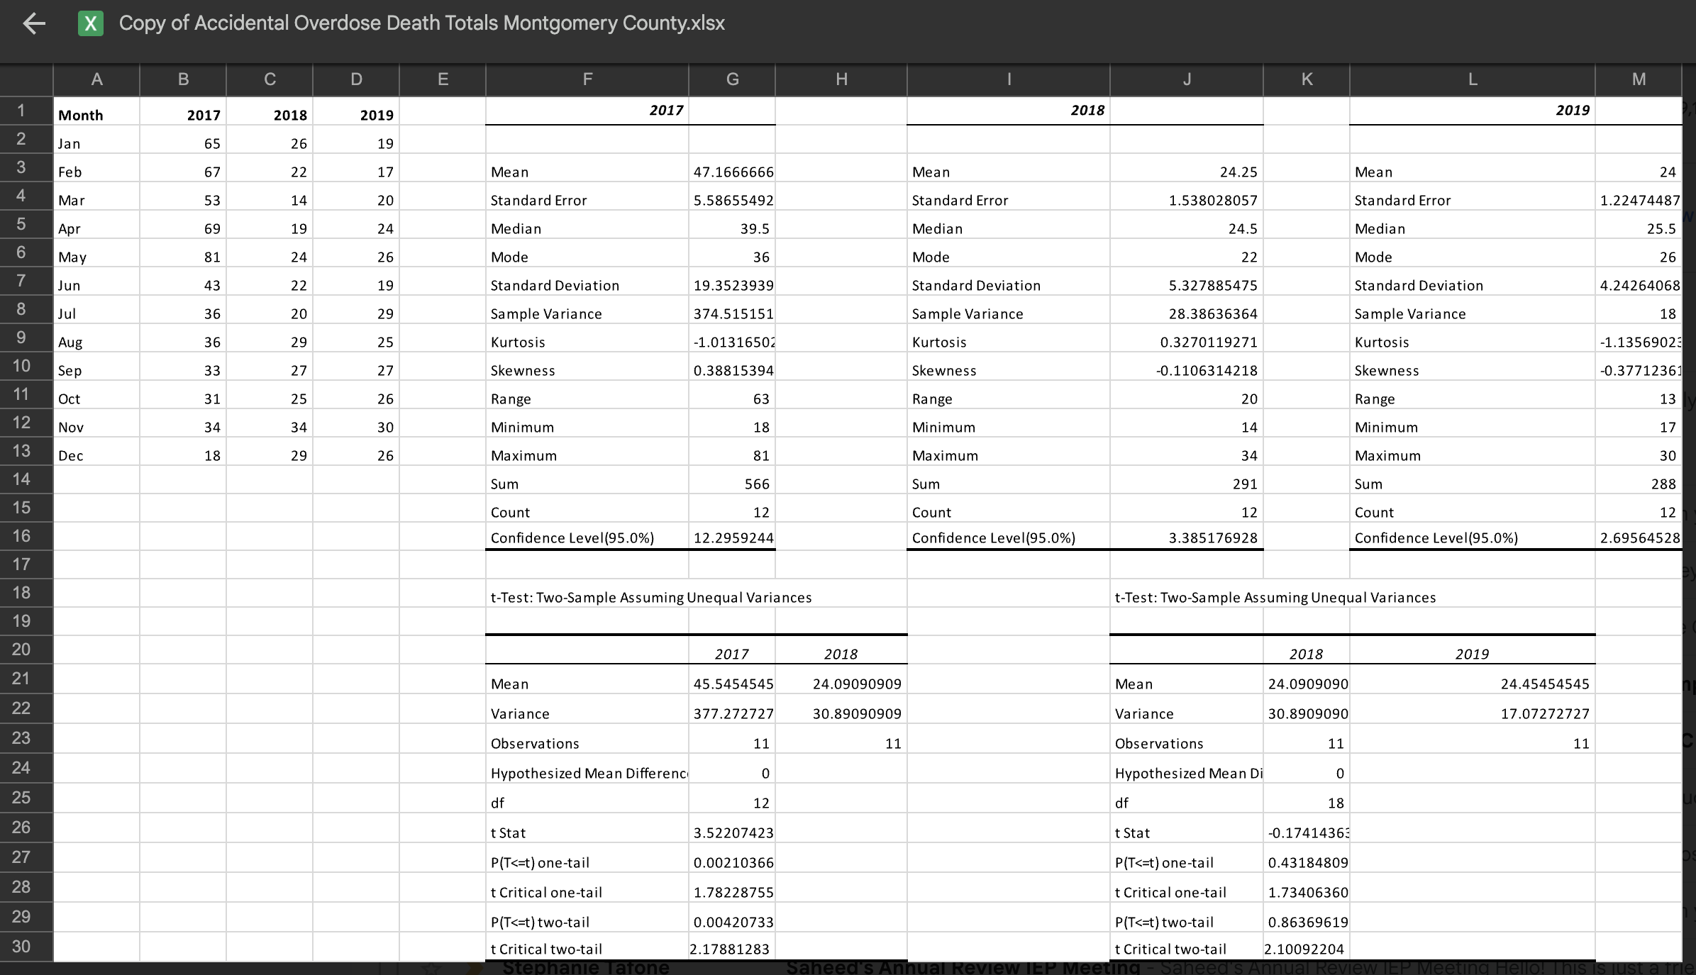1696x975 pixels.
Task: Select column header M
Action: tap(1639, 79)
